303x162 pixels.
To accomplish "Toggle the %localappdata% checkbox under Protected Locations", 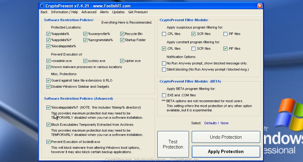I will (x=48, y=46).
